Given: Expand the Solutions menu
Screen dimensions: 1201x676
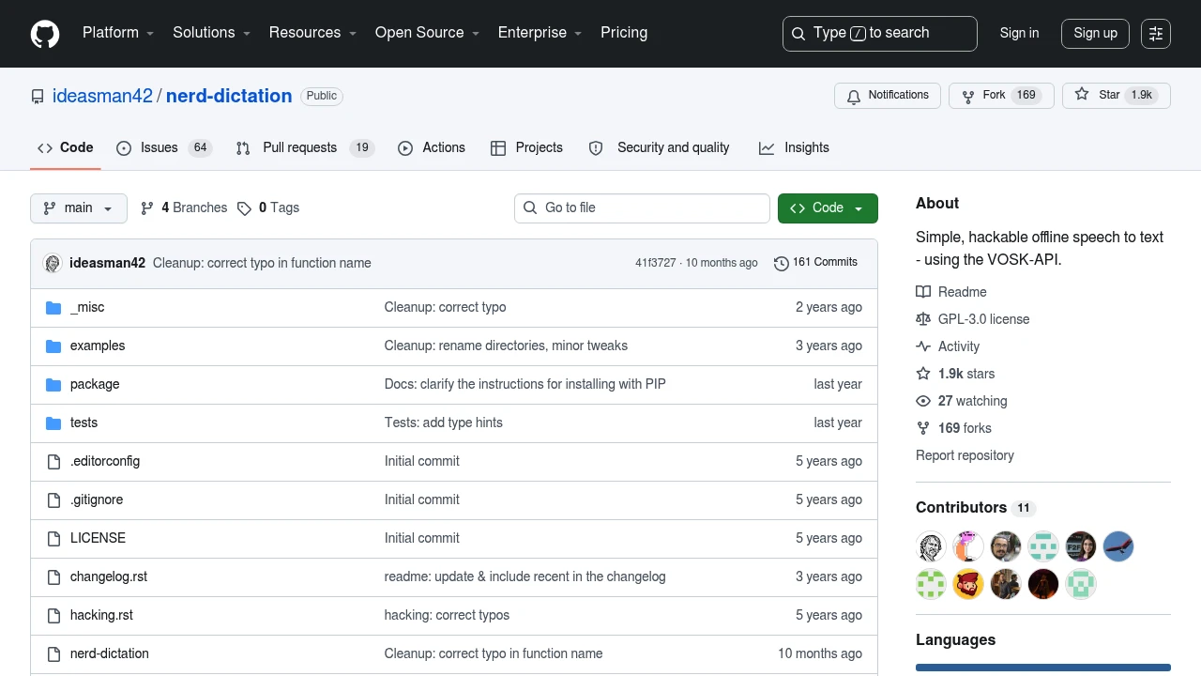Looking at the screenshot, I should [x=212, y=33].
